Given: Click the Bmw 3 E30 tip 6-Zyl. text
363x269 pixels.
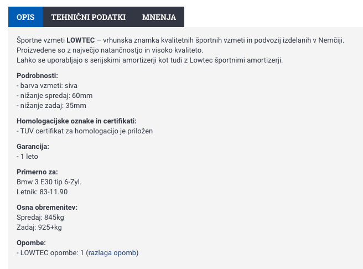Looking at the screenshot, I should (49, 182).
